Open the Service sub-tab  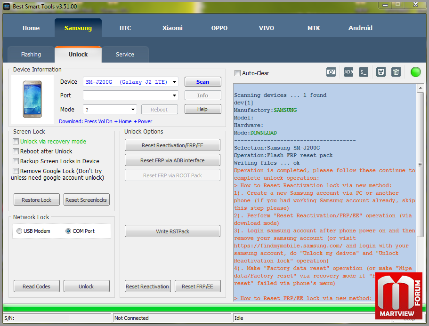click(125, 55)
